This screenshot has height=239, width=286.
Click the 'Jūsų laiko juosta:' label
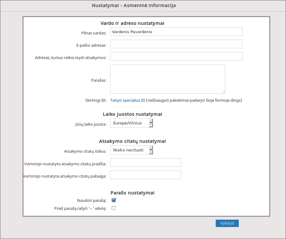(x=91, y=124)
